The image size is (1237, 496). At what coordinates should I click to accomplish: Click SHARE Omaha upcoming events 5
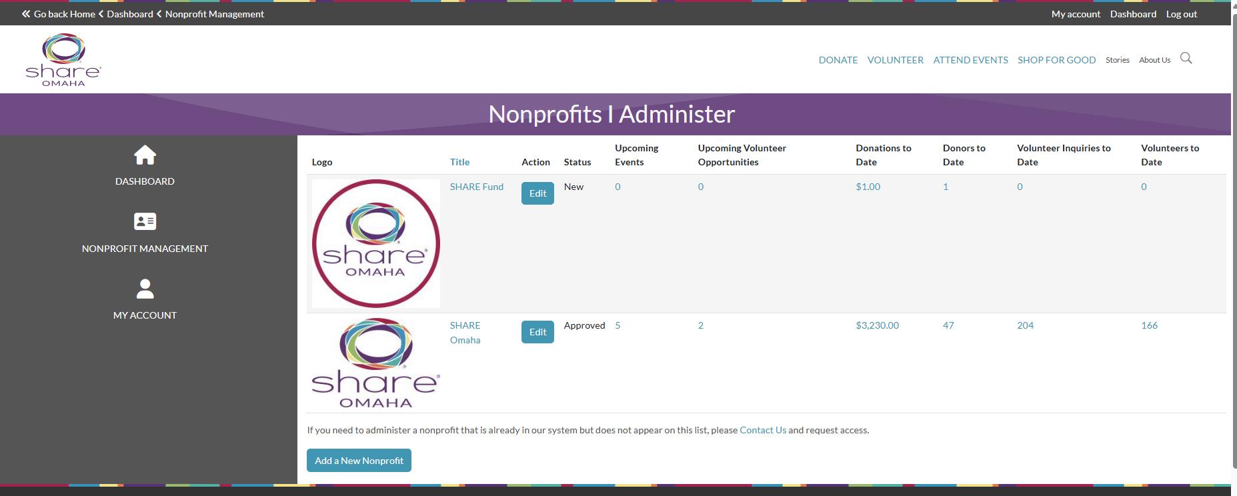coord(618,325)
